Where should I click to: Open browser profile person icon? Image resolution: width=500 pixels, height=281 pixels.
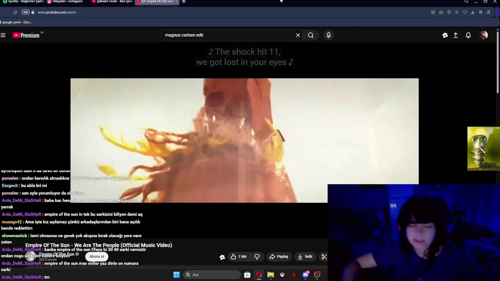[x=488, y=12]
